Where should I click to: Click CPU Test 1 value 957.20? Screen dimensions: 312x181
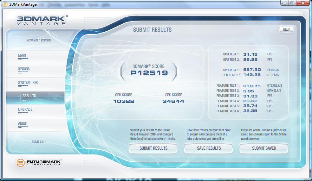(252, 70)
